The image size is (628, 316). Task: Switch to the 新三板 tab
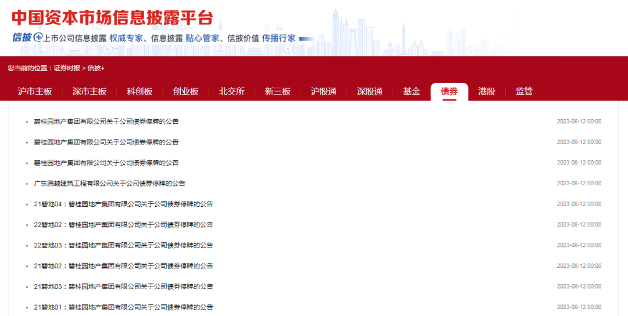(277, 91)
